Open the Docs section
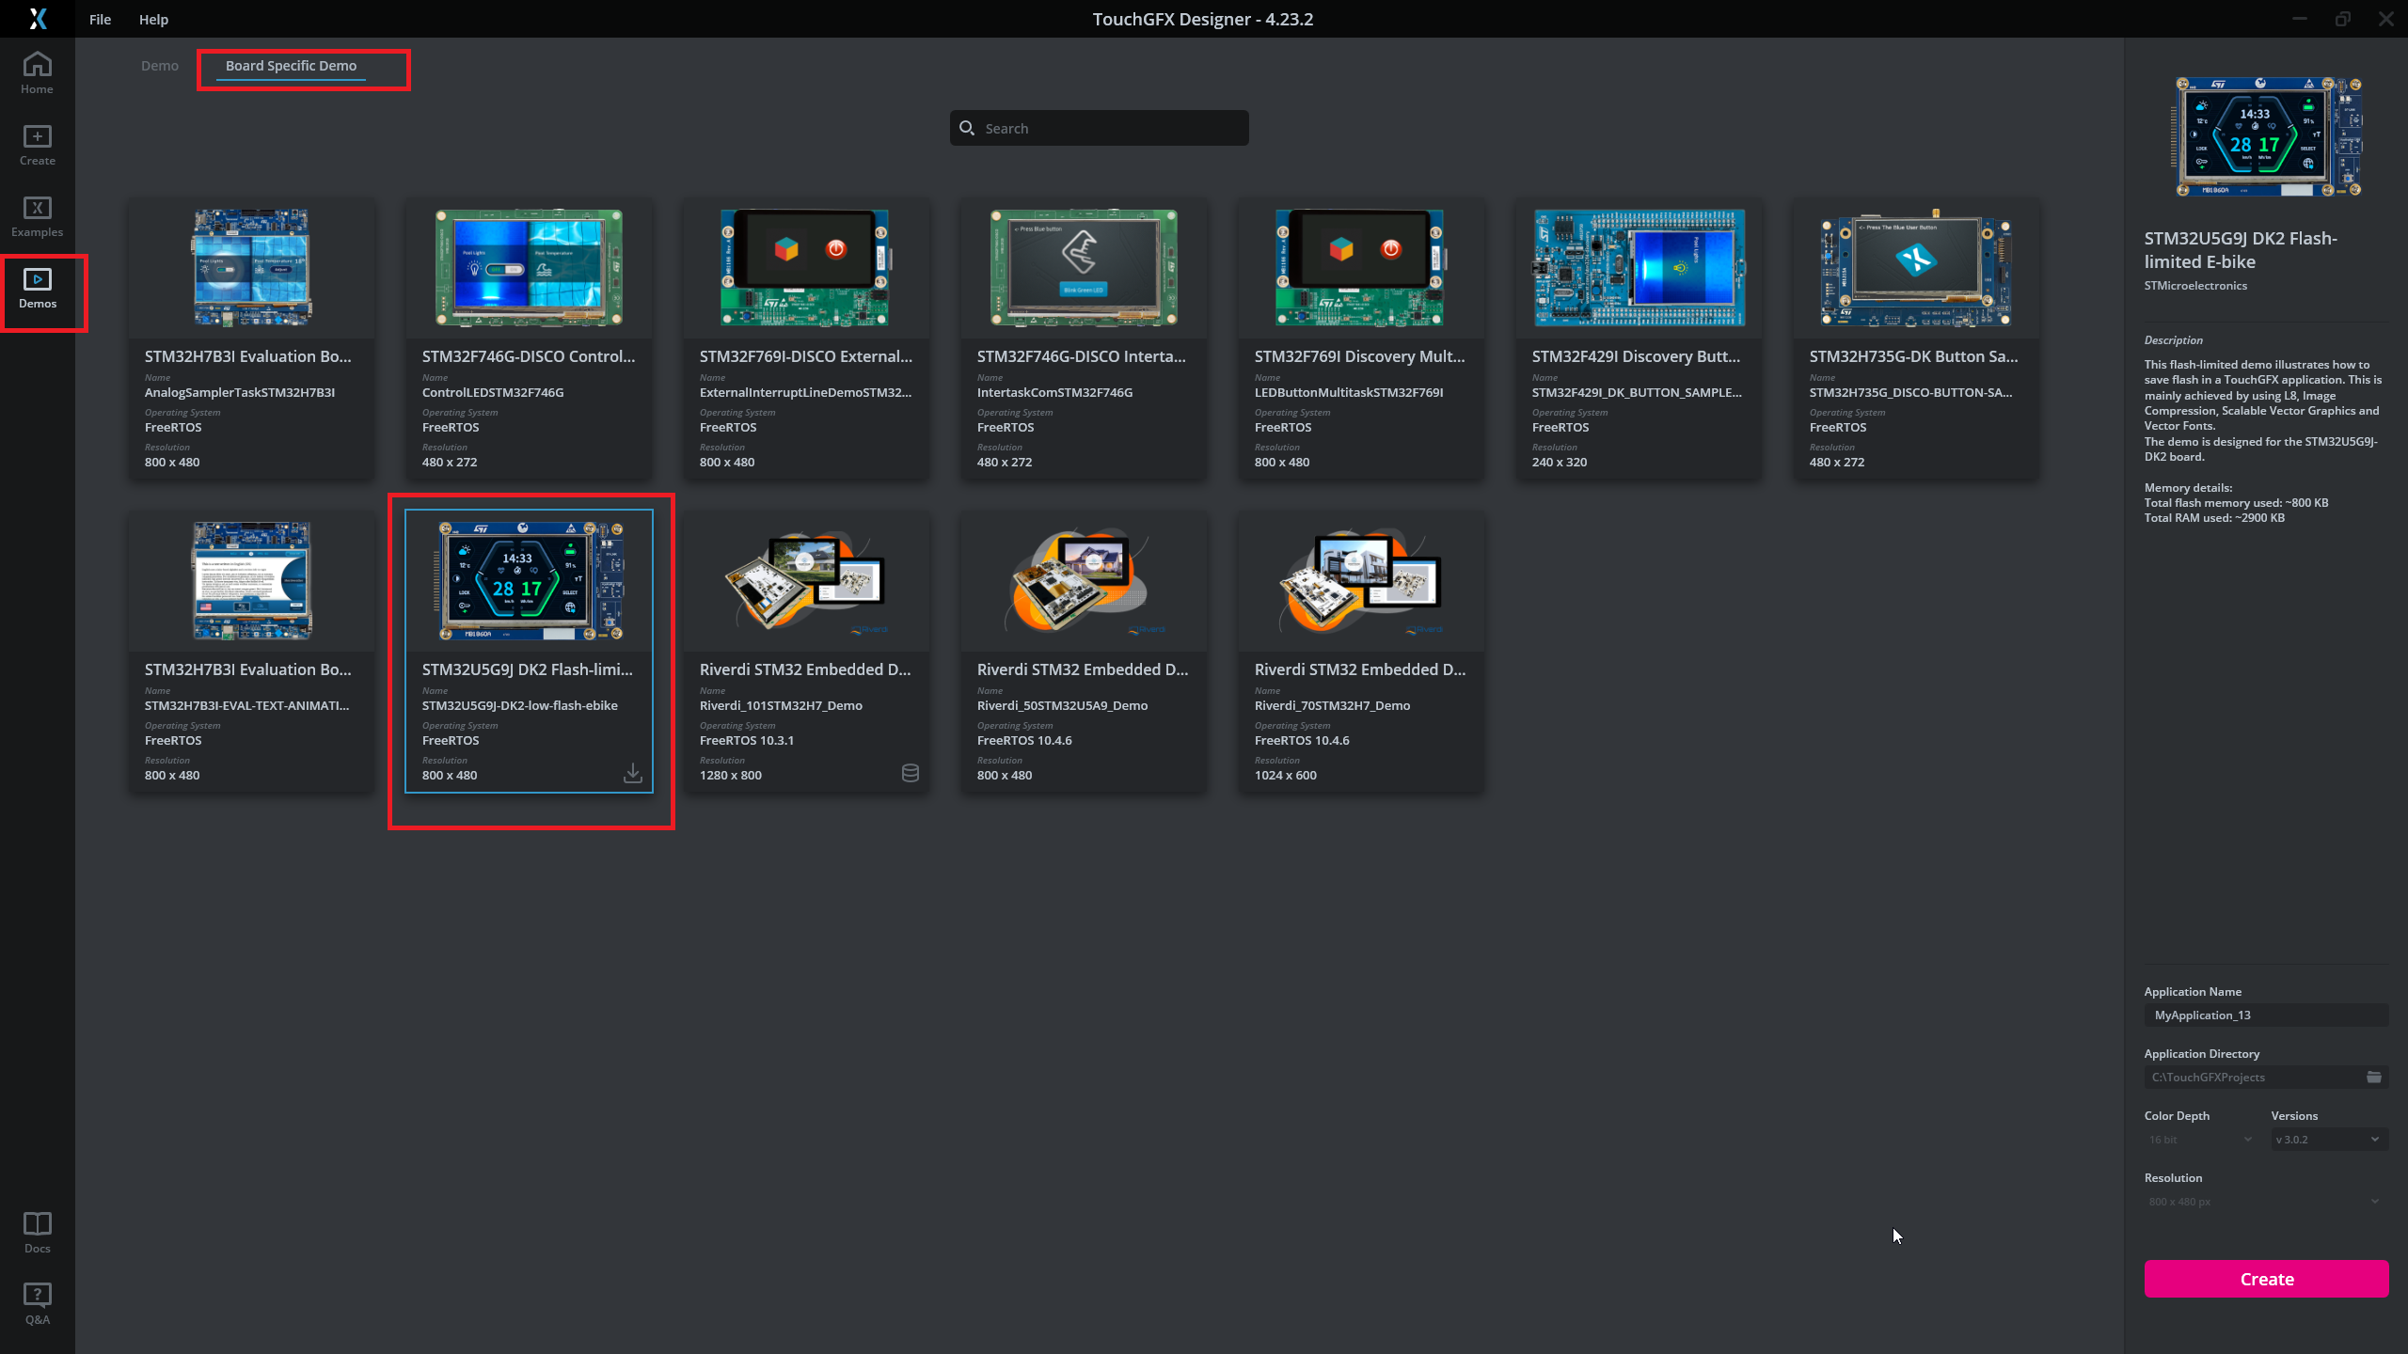The image size is (2408, 1354). click(37, 1230)
